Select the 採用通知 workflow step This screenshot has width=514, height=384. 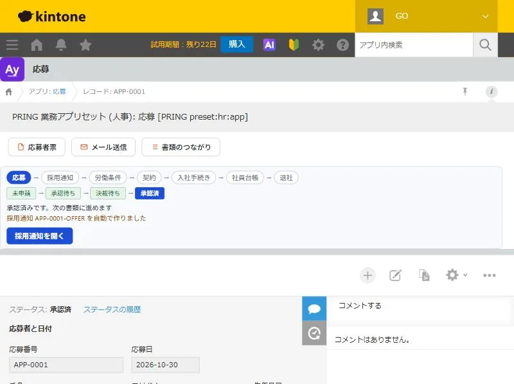[60, 178]
